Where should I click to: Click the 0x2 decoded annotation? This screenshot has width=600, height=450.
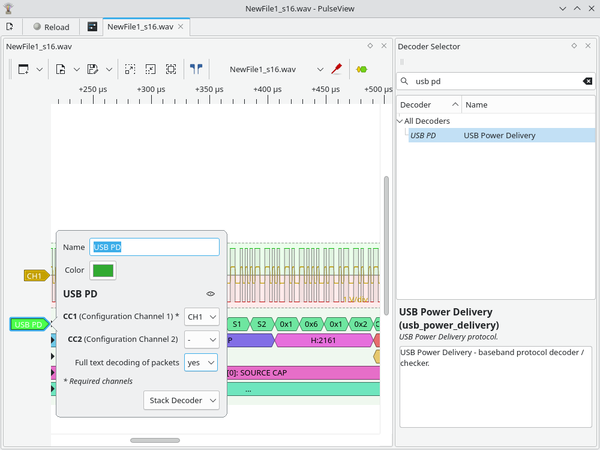(361, 324)
